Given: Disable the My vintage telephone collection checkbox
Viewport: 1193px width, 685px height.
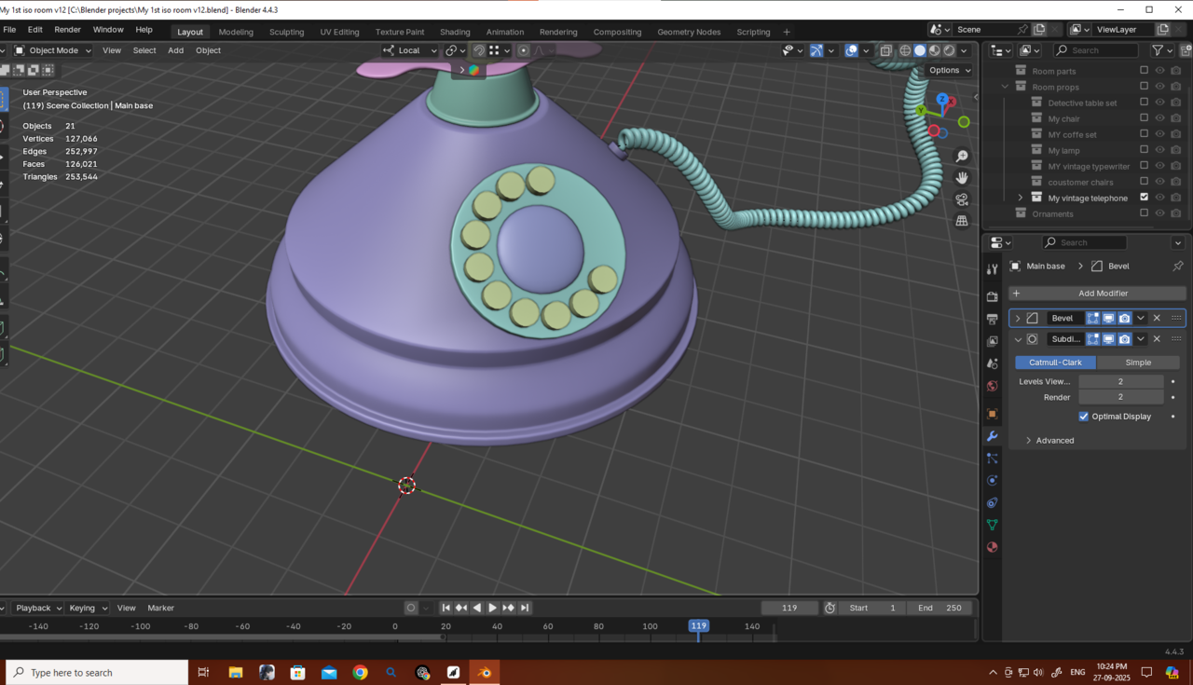Looking at the screenshot, I should point(1144,198).
